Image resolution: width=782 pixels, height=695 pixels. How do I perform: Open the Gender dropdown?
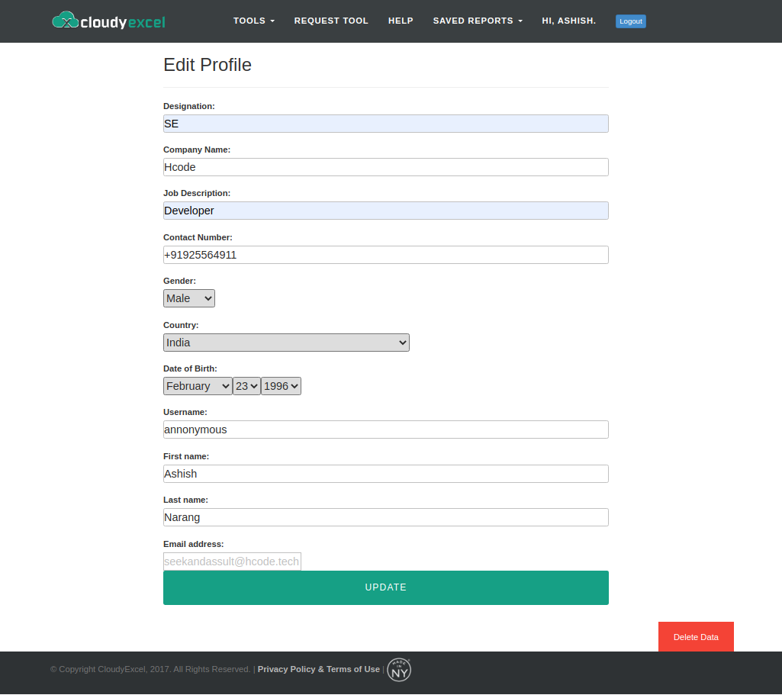click(x=189, y=298)
